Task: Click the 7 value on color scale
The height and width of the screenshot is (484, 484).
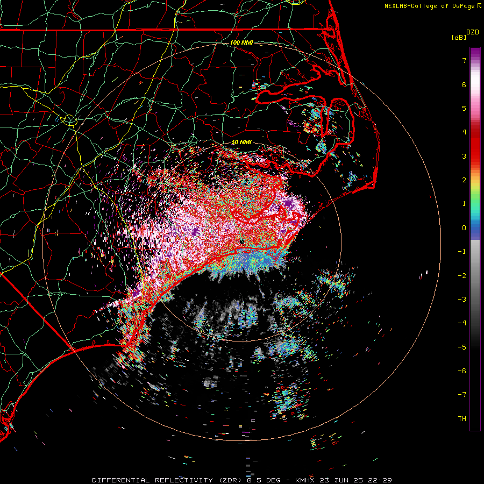Action: click(464, 60)
